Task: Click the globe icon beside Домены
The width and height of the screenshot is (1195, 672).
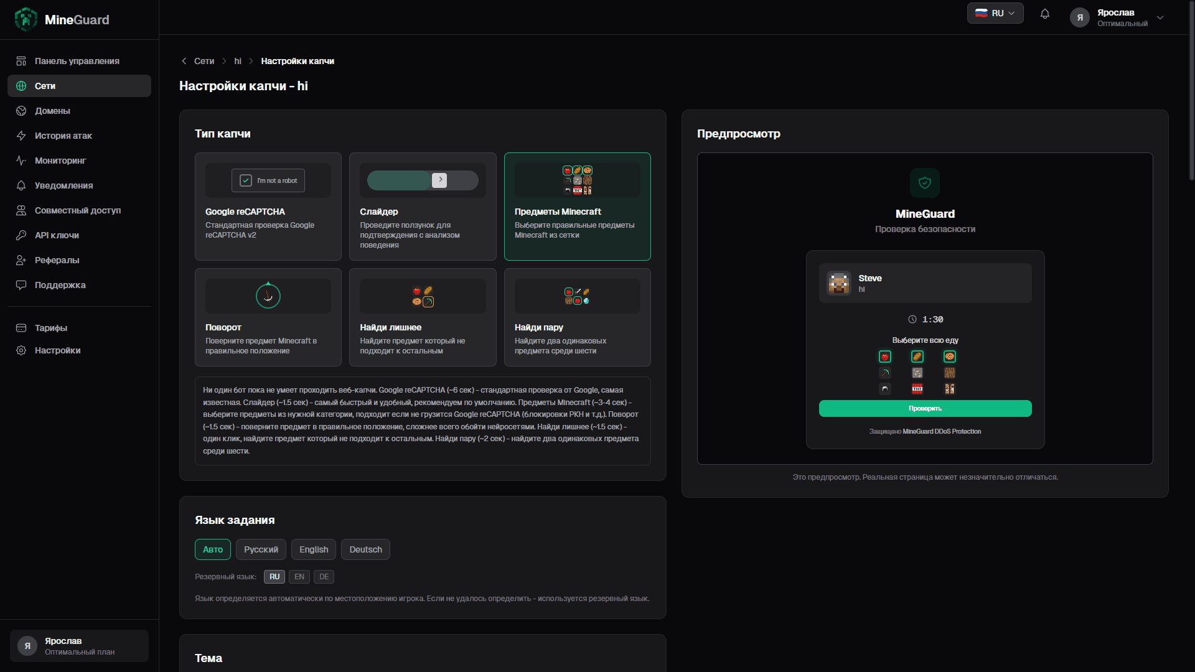Action: (x=21, y=111)
